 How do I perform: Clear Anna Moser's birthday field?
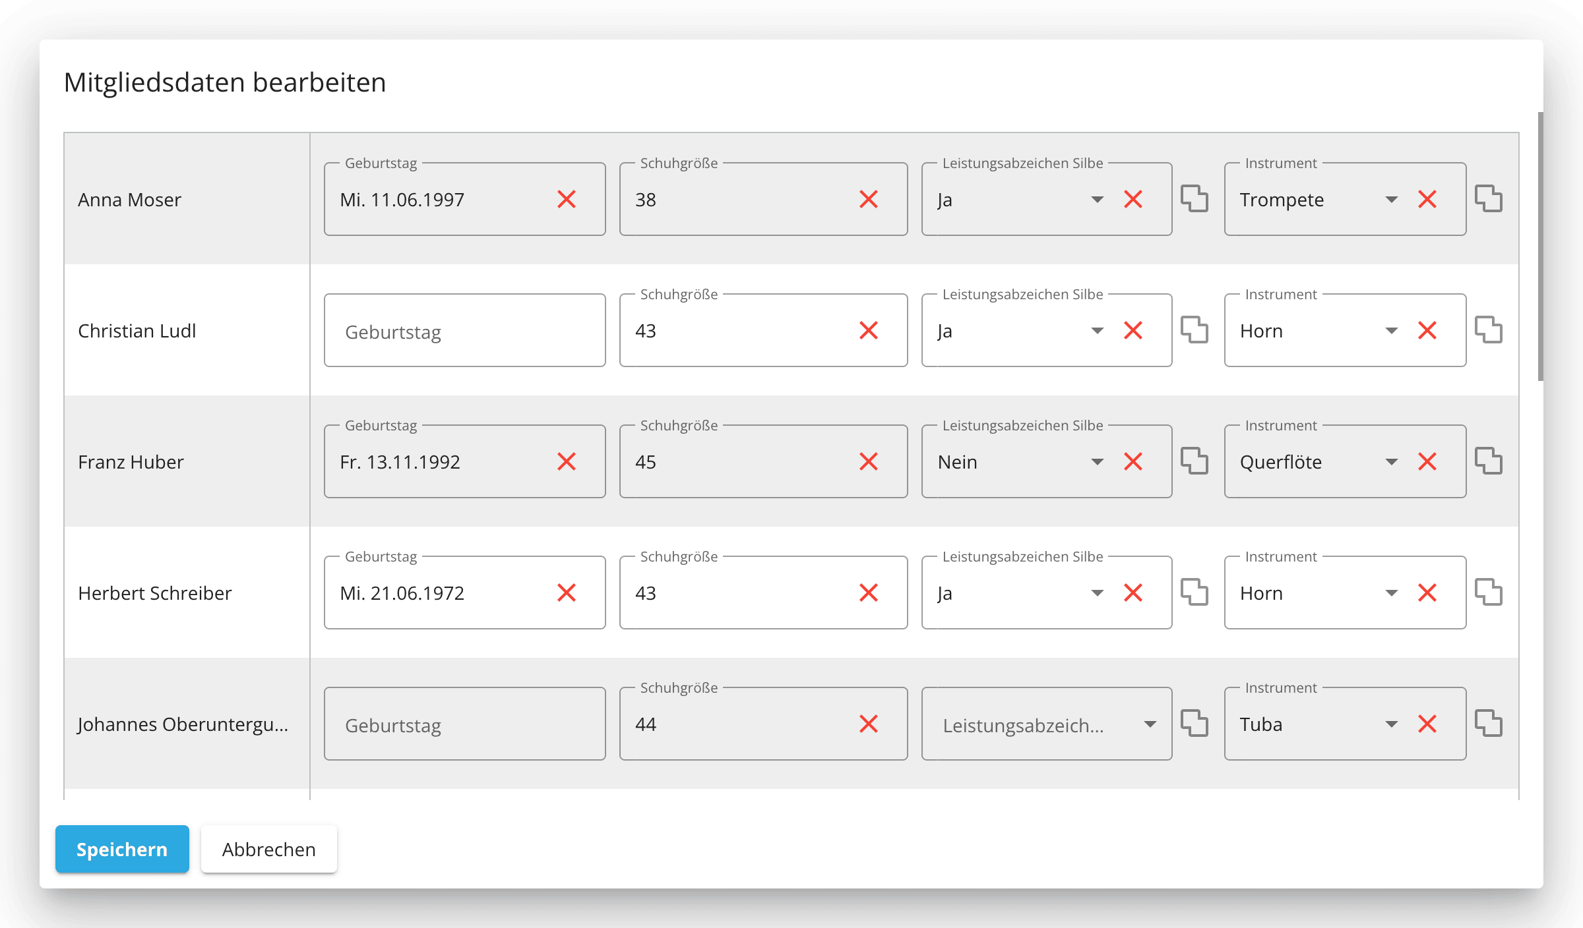tap(567, 199)
